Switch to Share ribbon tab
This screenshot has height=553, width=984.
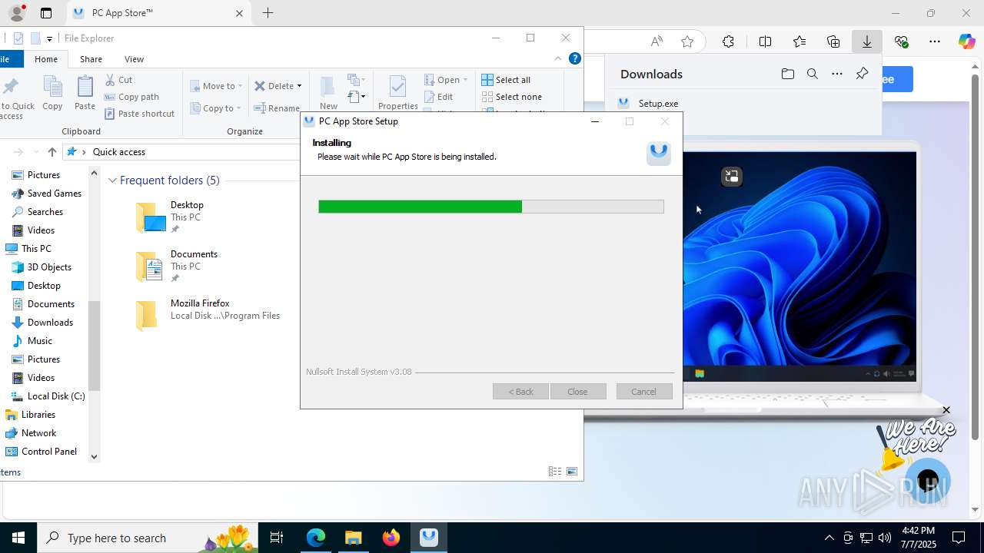tap(91, 59)
